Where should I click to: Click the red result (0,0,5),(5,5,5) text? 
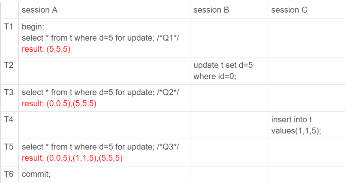point(59,104)
